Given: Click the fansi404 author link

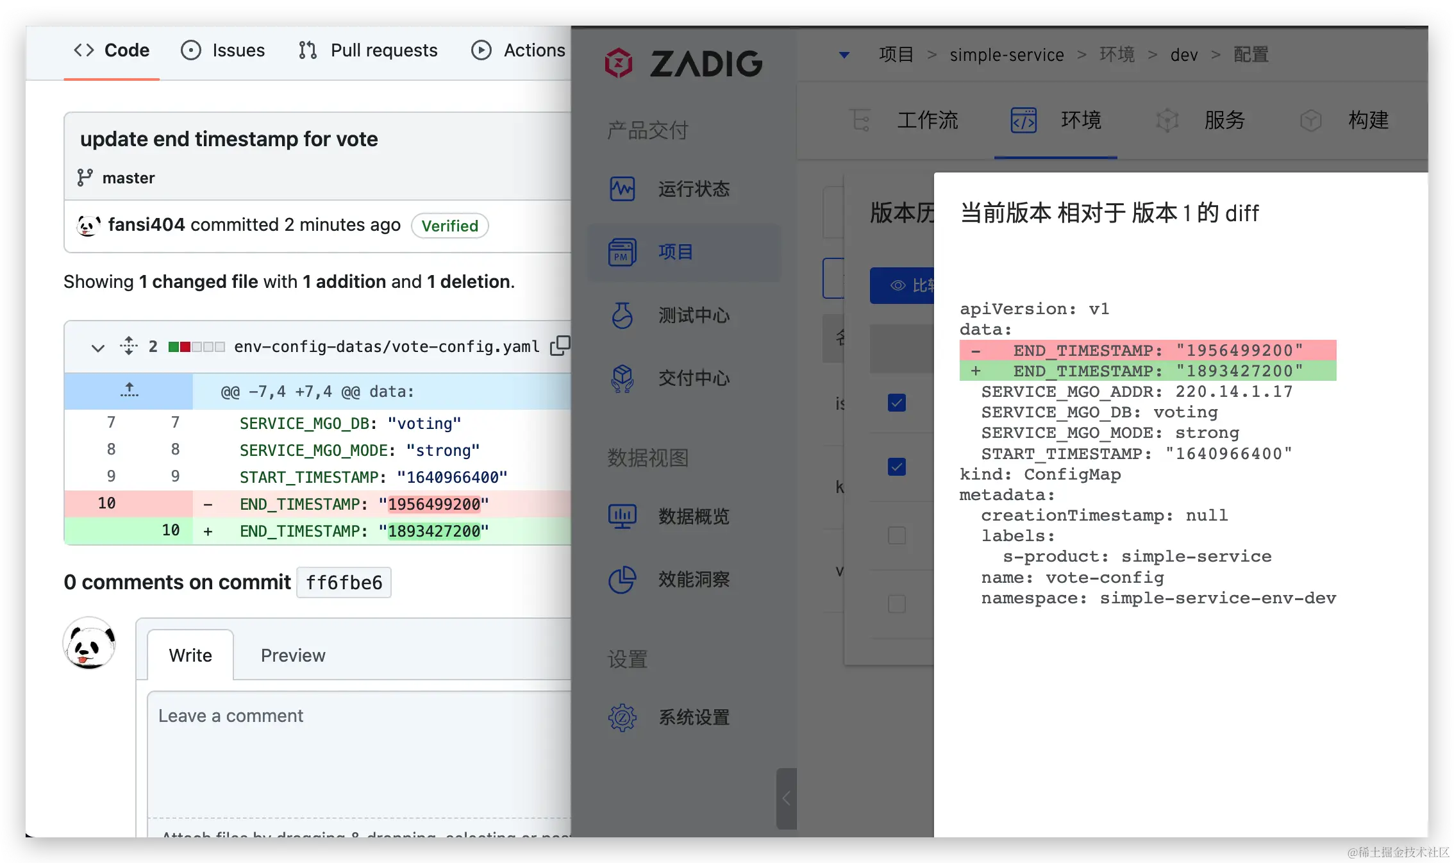Looking at the screenshot, I should (x=146, y=225).
